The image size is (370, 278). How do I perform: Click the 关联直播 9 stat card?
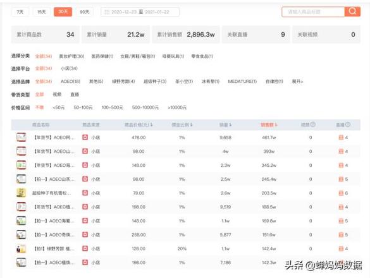256,34
